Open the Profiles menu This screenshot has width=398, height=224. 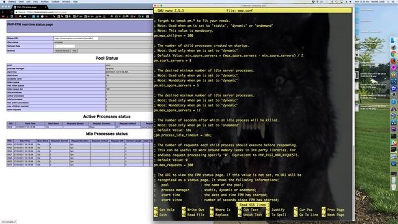pos(45,1)
